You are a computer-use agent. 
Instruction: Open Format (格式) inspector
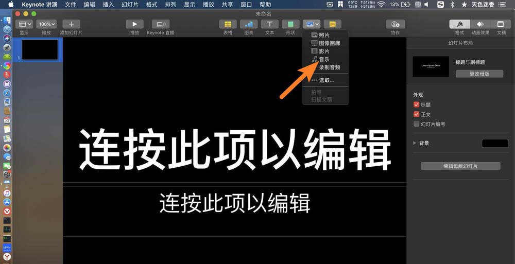pos(459,24)
